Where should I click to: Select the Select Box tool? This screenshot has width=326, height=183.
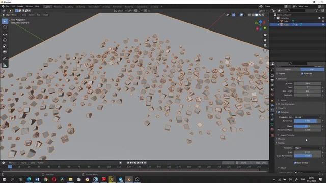pyautogui.click(x=5, y=21)
